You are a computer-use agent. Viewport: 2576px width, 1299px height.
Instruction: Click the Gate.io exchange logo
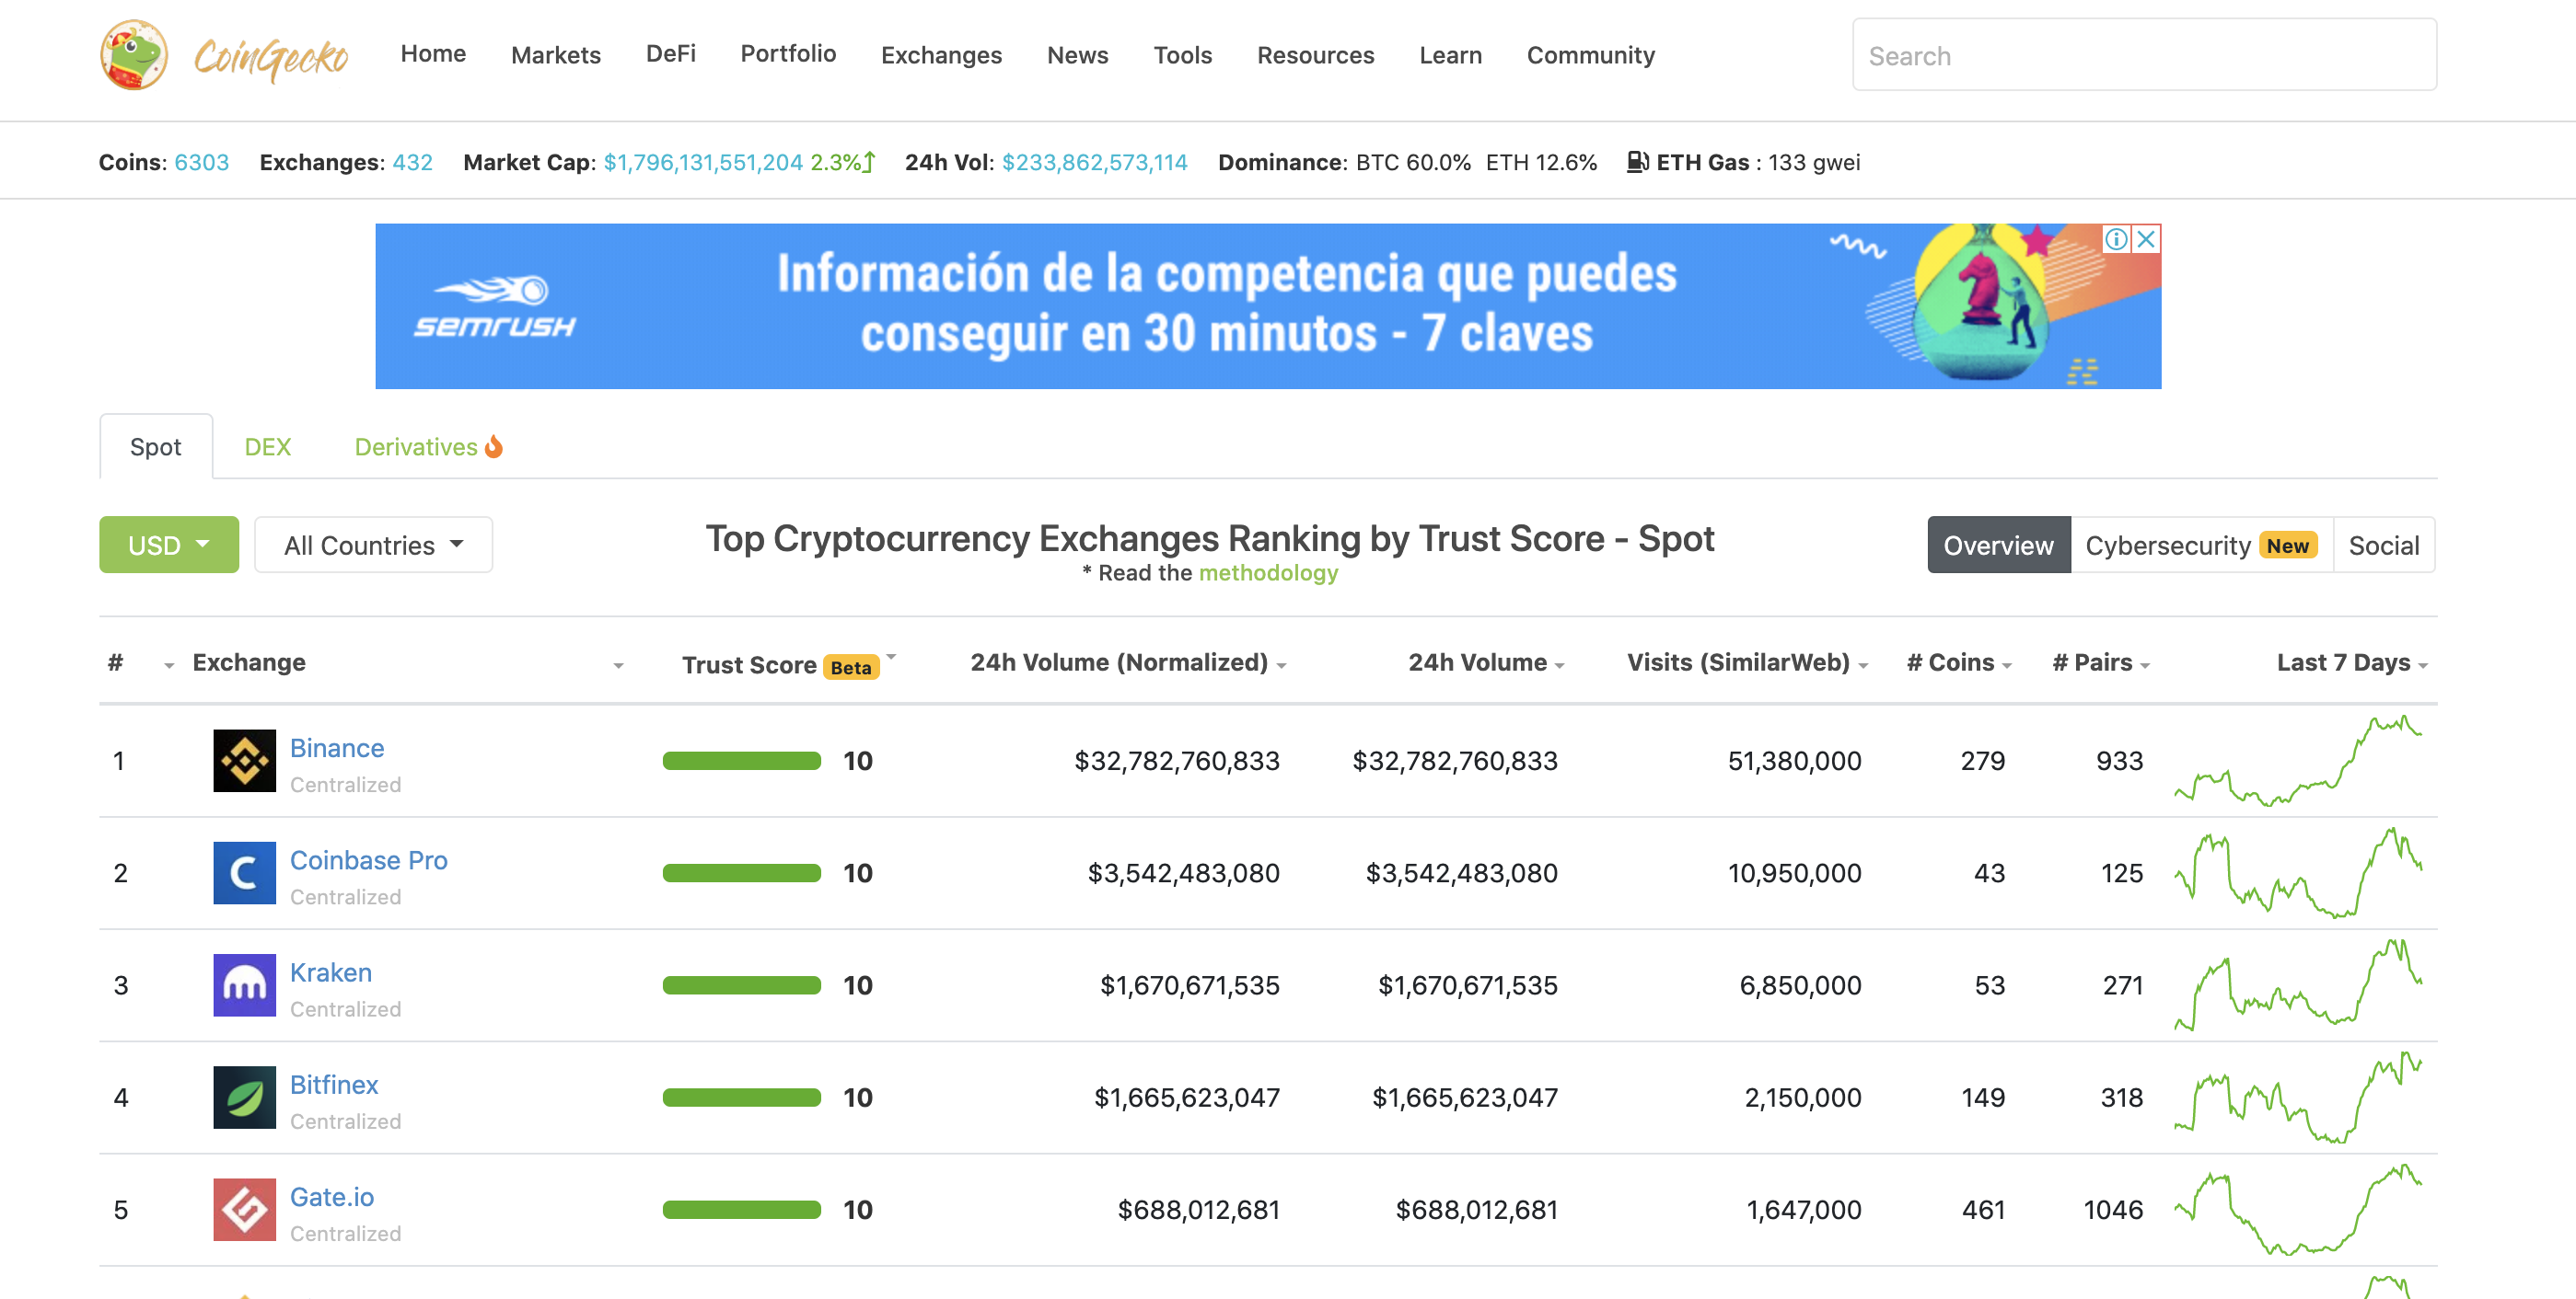(x=243, y=1209)
